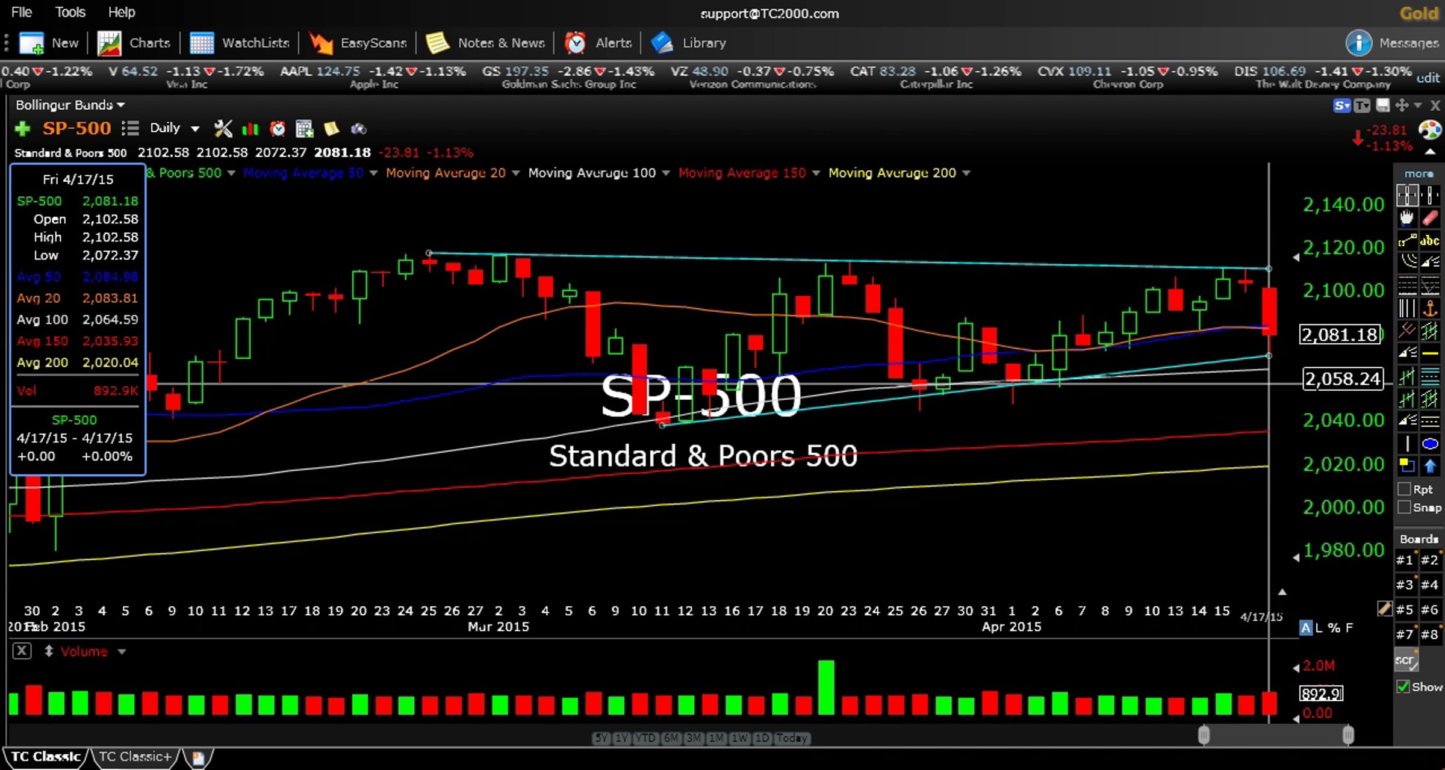Close the Volume pane
1445x770 pixels.
click(22, 651)
